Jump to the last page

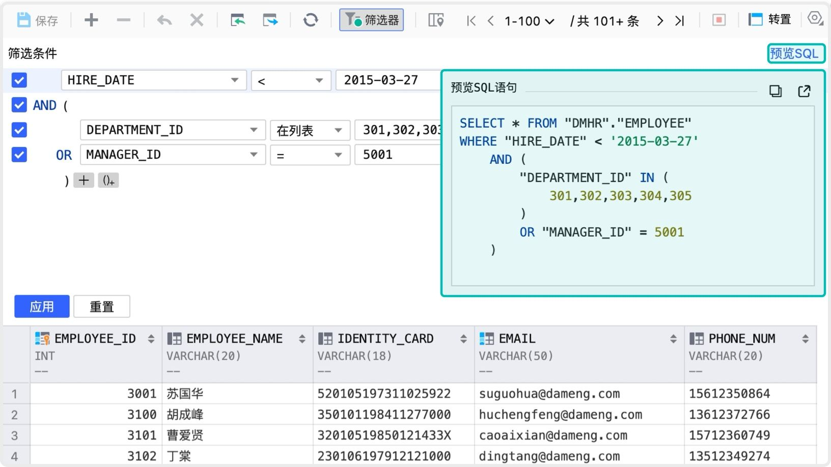coord(679,21)
